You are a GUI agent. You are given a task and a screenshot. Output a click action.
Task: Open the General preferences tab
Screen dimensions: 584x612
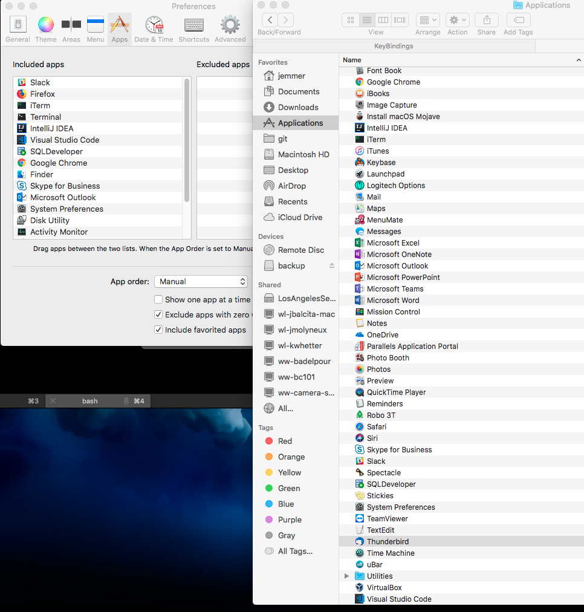pos(18,29)
